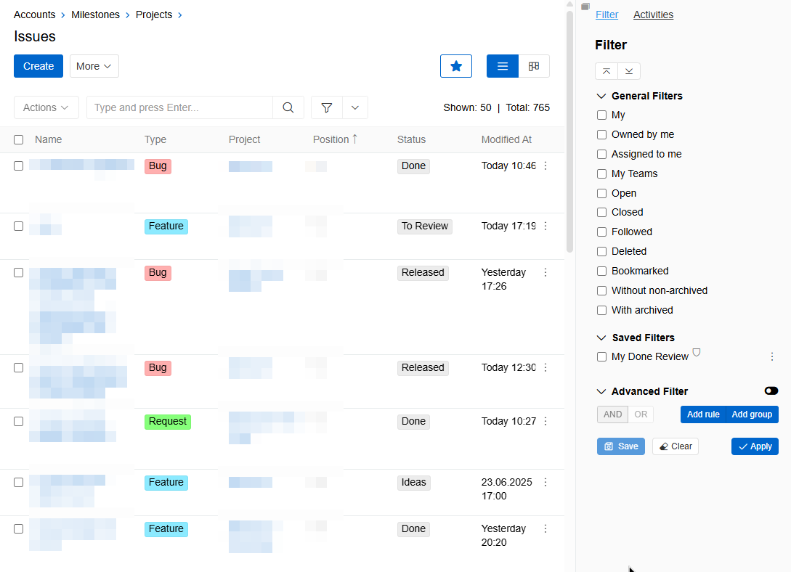The height and width of the screenshot is (572, 791).
Task: Open options menu for My Done Review filter
Action: click(x=772, y=357)
